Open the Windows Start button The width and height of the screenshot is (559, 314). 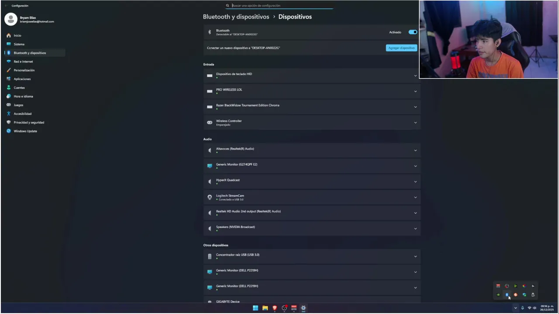tap(255, 308)
